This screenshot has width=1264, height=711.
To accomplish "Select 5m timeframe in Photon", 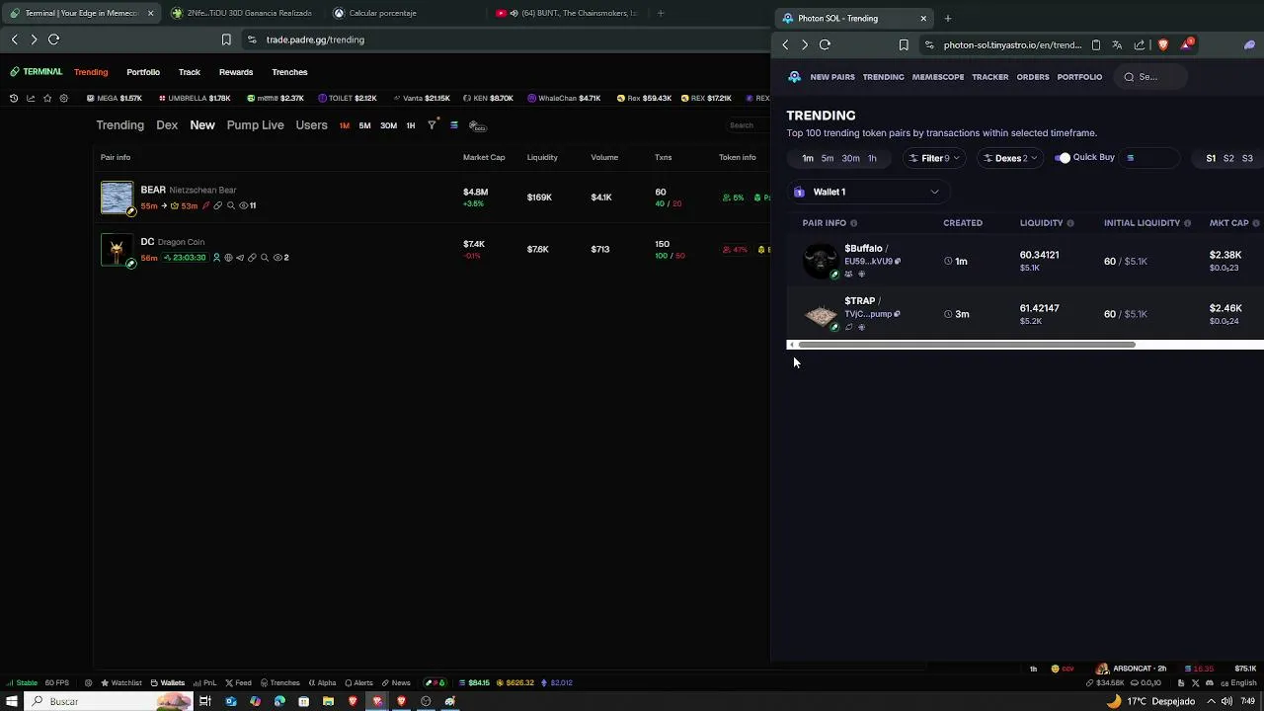I will [x=828, y=158].
